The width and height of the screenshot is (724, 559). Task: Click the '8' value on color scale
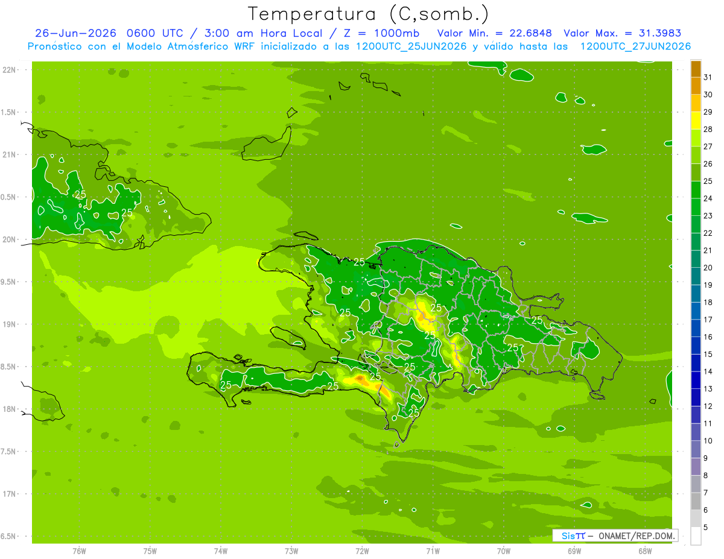(x=706, y=475)
